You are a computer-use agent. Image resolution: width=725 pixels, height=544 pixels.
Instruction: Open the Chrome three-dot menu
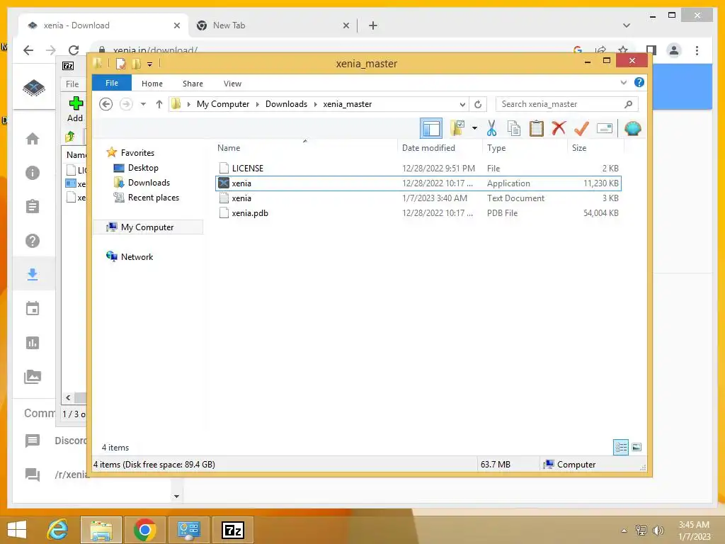coord(697,50)
